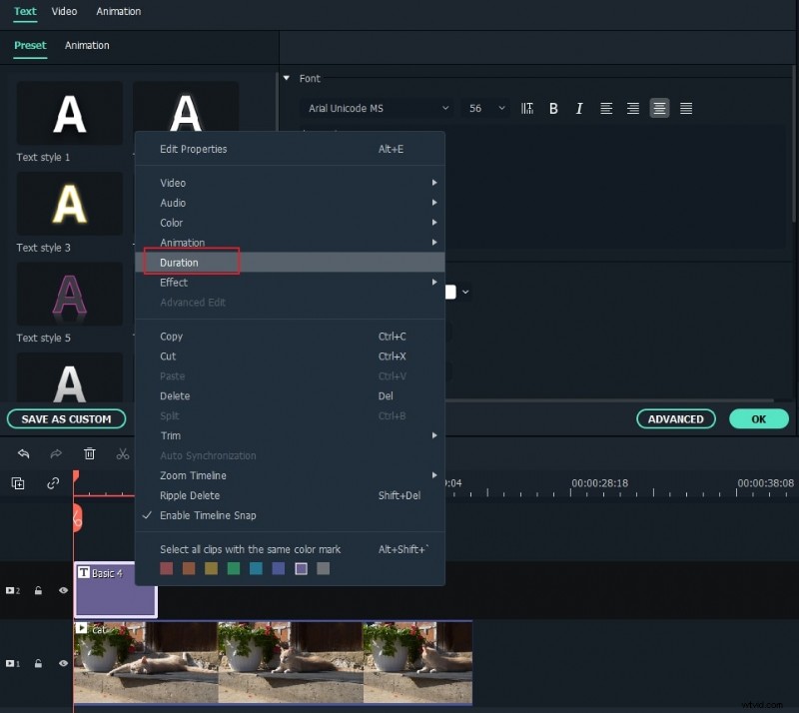Click the Undo icon above the timeline
Viewport: 799px width, 713px height.
tap(24, 454)
